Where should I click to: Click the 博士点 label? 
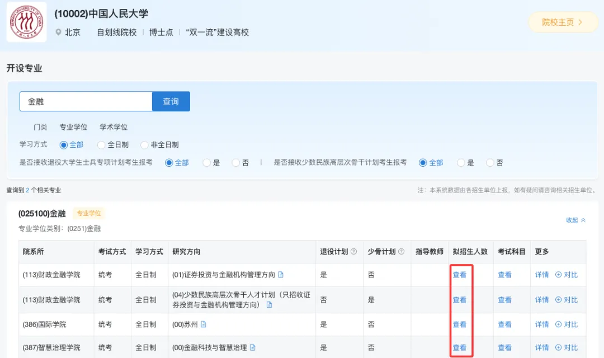161,32
